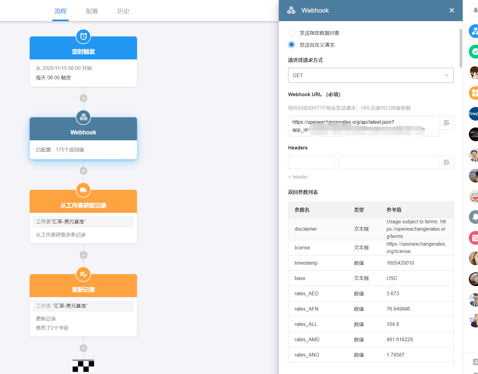Click the Webhook node icon in flow
This screenshot has height=374, width=478.
click(83, 117)
